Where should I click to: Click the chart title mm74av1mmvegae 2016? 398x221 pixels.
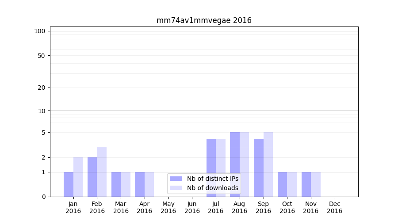(x=204, y=20)
